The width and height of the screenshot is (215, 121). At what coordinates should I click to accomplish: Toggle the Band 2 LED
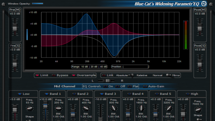(74, 94)
